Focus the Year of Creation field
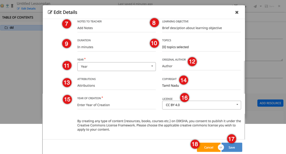Viewport: 286px width, 154px height. tap(116, 105)
